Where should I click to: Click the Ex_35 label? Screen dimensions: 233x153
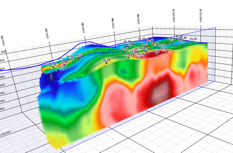click(124, 48)
